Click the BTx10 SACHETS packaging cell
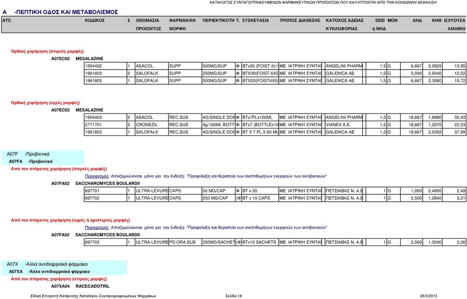The image size is (467, 299). click(x=259, y=243)
